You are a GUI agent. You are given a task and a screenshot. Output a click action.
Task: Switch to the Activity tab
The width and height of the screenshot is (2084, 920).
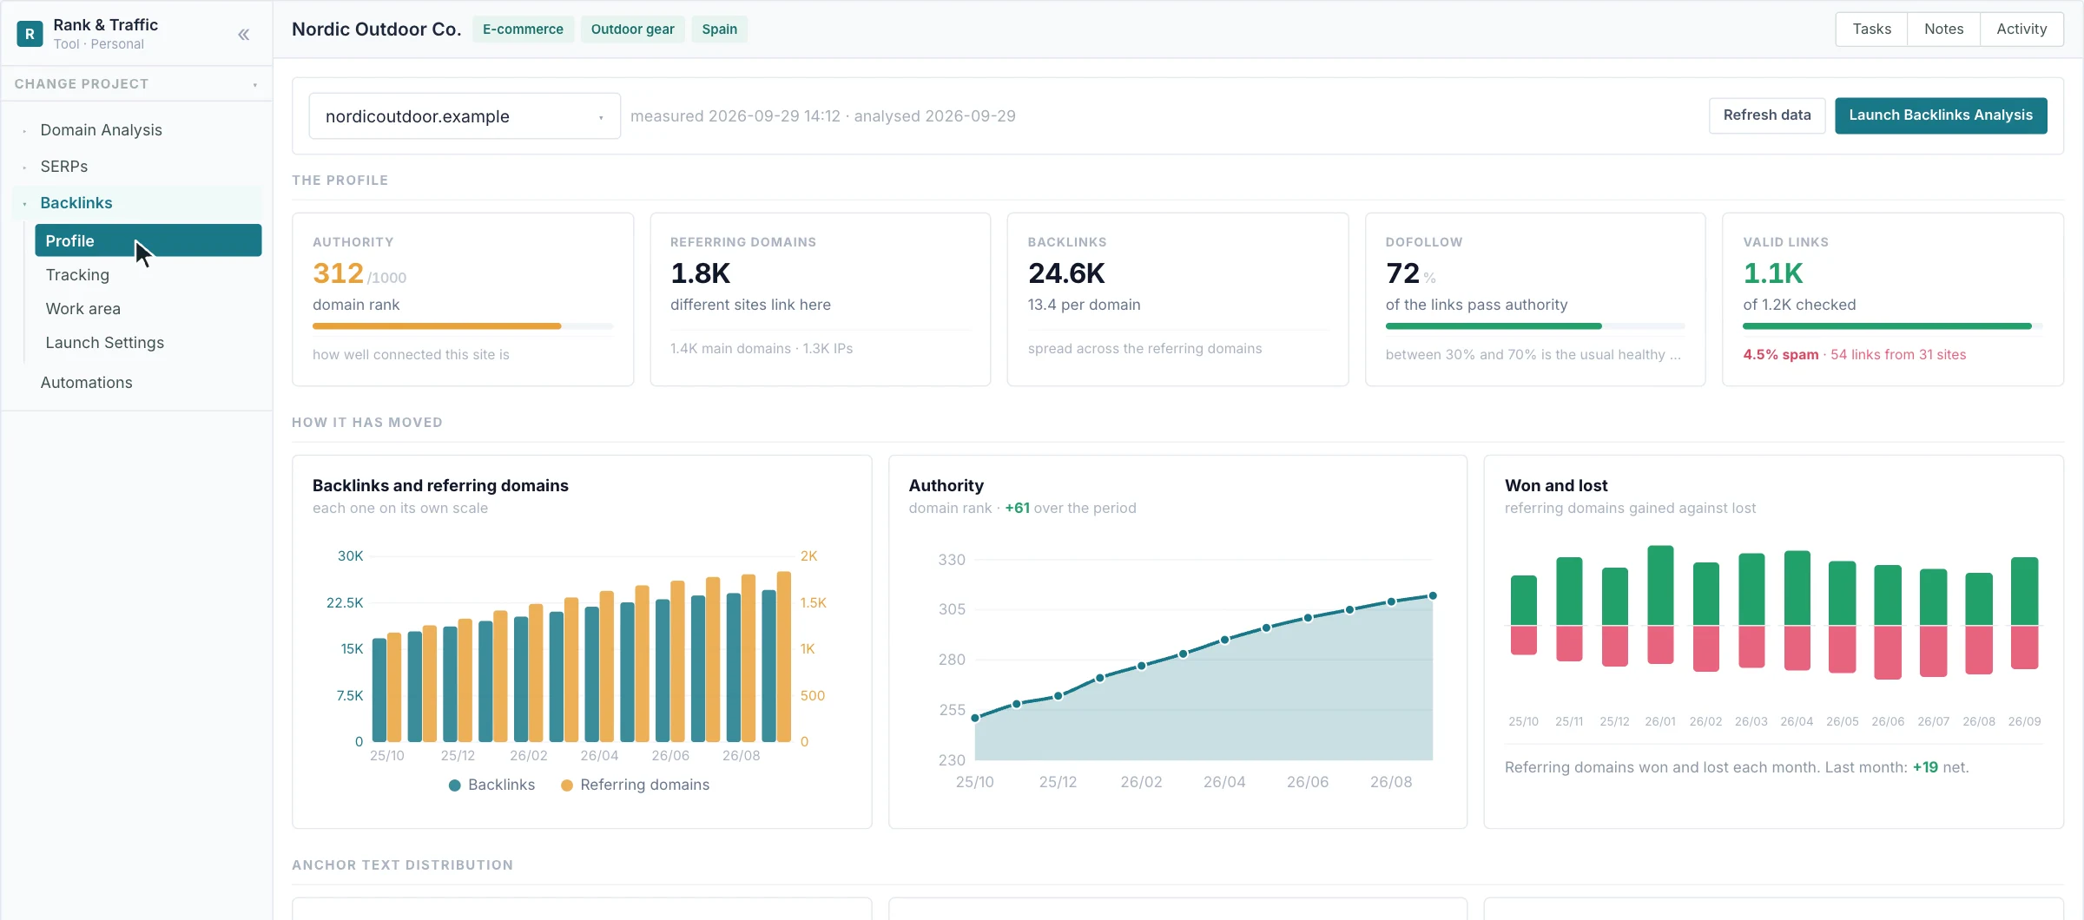coord(2021,30)
